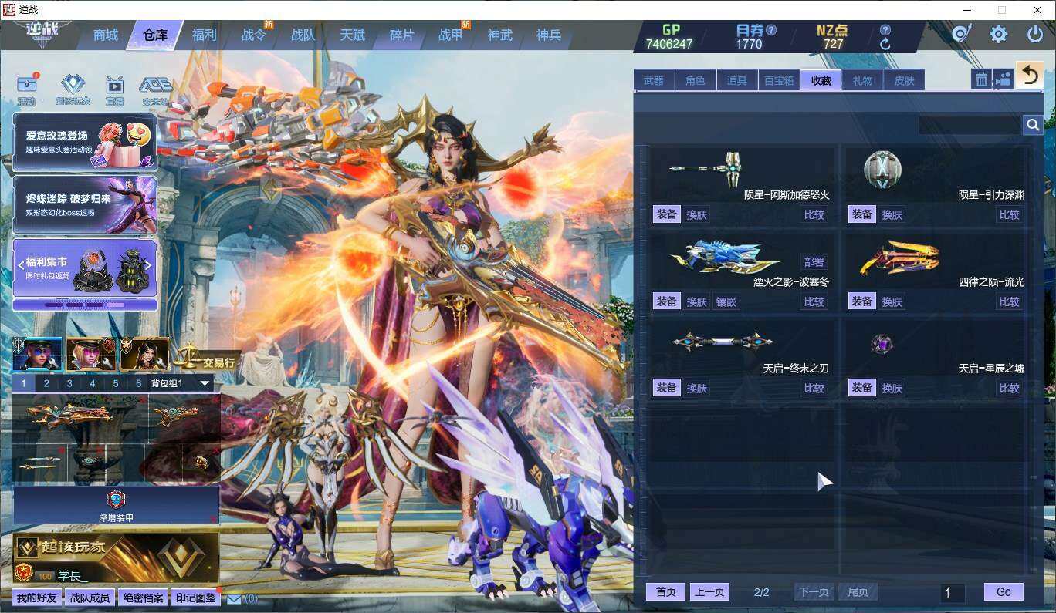The height and width of the screenshot is (613, 1056).
Task: Open the mail envelope icon
Action: [234, 599]
